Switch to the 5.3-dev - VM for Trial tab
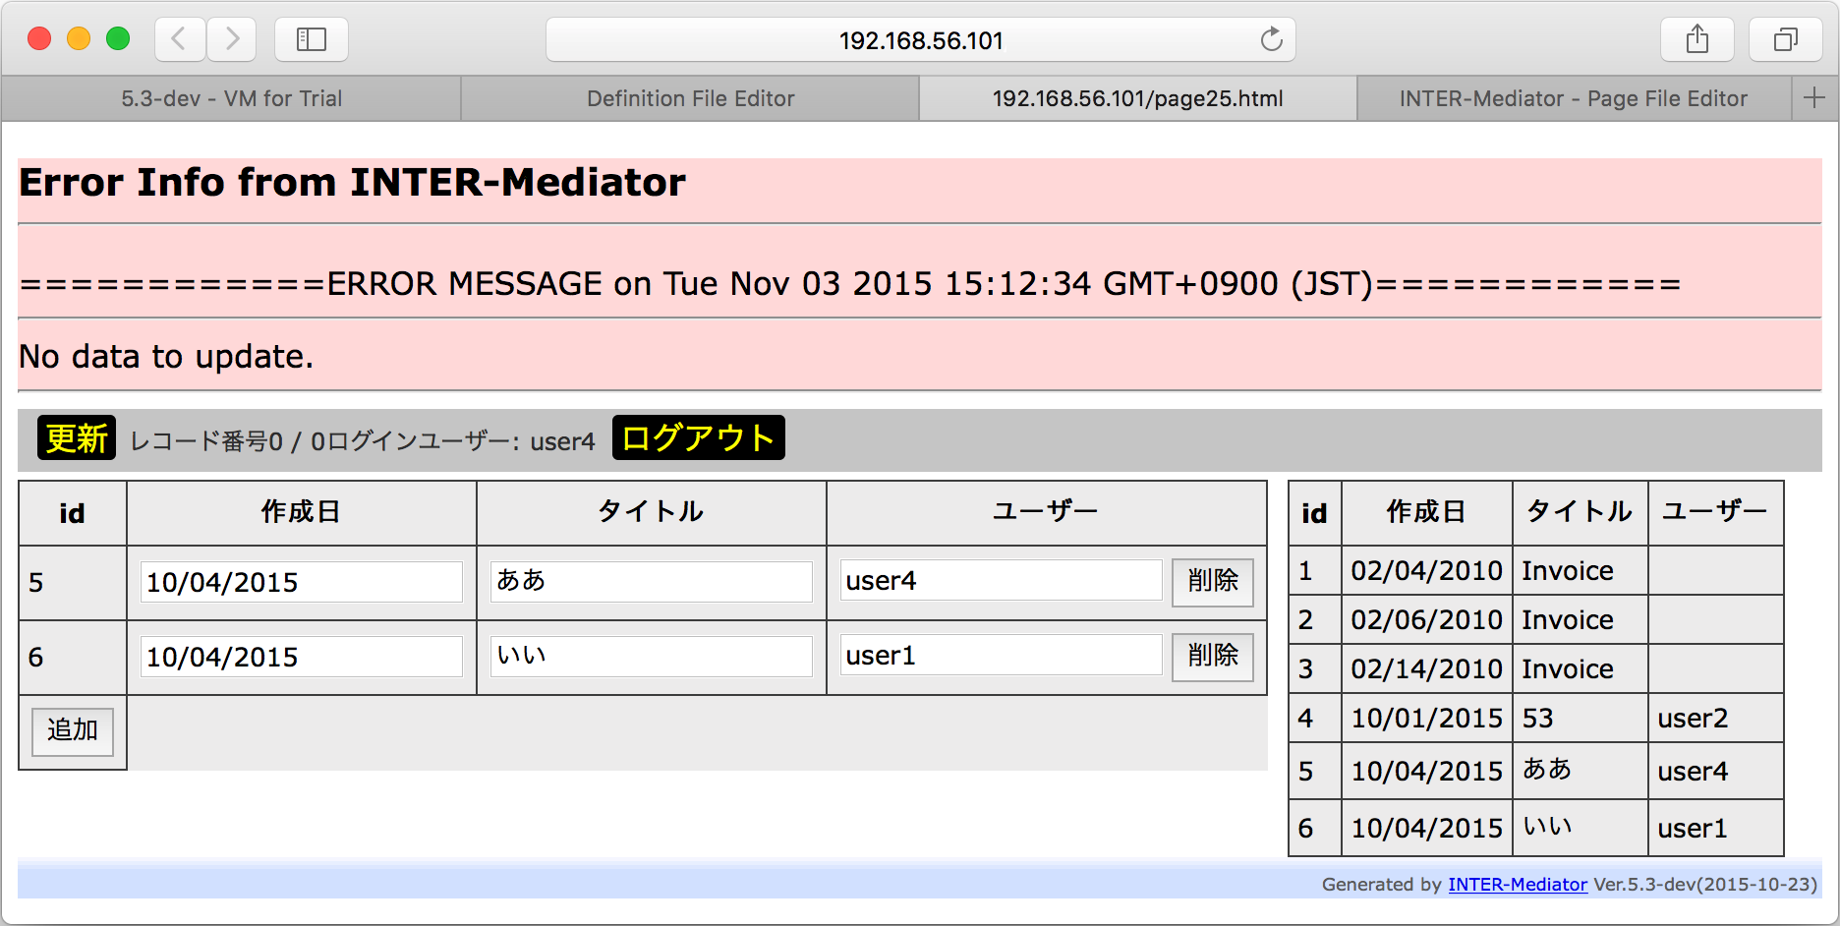 [x=232, y=98]
